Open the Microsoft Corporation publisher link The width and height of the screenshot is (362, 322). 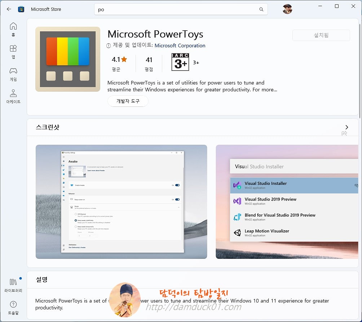pyautogui.click(x=180, y=45)
